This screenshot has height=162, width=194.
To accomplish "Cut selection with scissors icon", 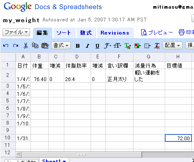I will point(26,46).
